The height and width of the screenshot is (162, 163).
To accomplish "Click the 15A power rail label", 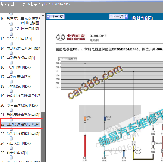I will coord(58,75).
